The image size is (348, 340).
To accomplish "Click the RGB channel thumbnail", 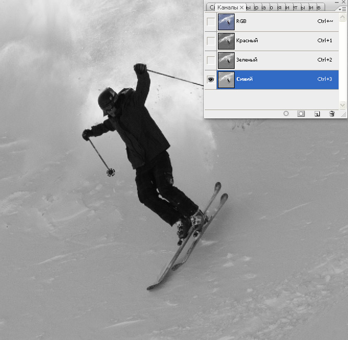I will [226, 21].
